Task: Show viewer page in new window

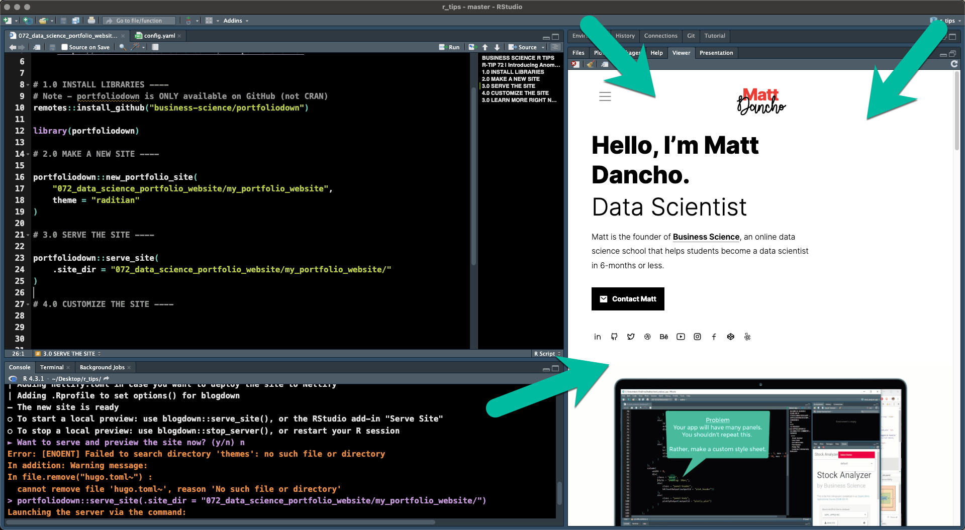Action: coord(605,64)
